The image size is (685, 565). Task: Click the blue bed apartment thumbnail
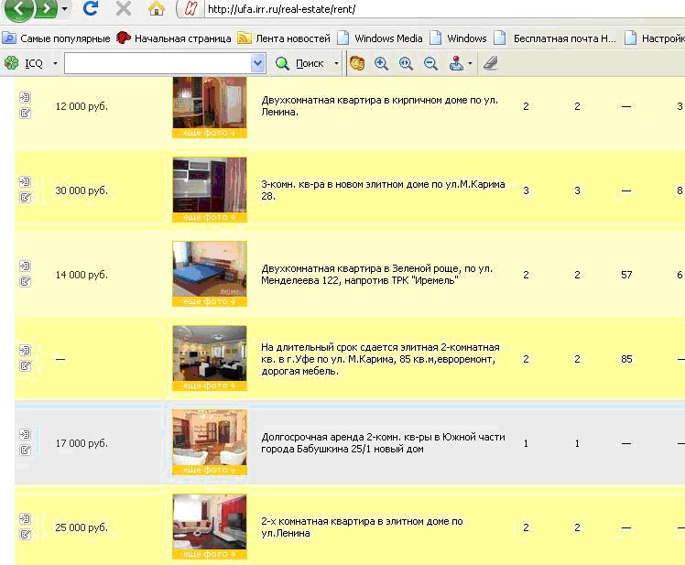click(x=210, y=268)
